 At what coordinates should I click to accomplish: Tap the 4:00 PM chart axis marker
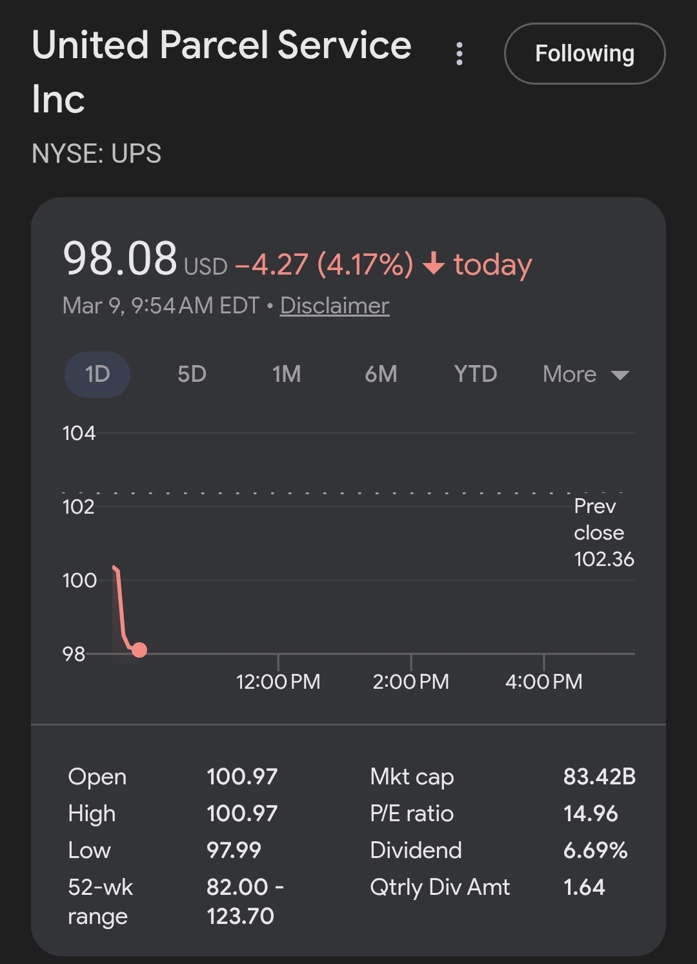point(543,681)
